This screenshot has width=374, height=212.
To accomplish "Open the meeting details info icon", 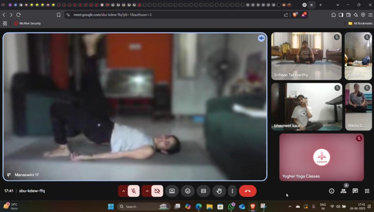I will tap(332, 191).
